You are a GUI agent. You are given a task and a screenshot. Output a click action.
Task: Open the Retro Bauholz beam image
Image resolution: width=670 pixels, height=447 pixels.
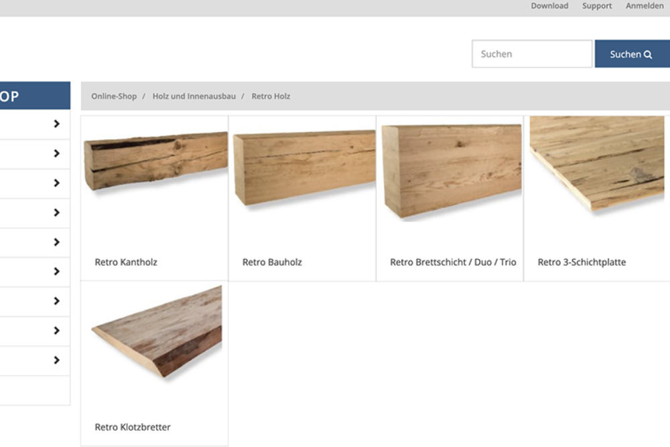point(304,167)
